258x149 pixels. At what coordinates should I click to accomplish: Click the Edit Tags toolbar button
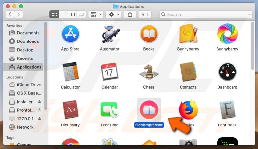click(x=145, y=14)
